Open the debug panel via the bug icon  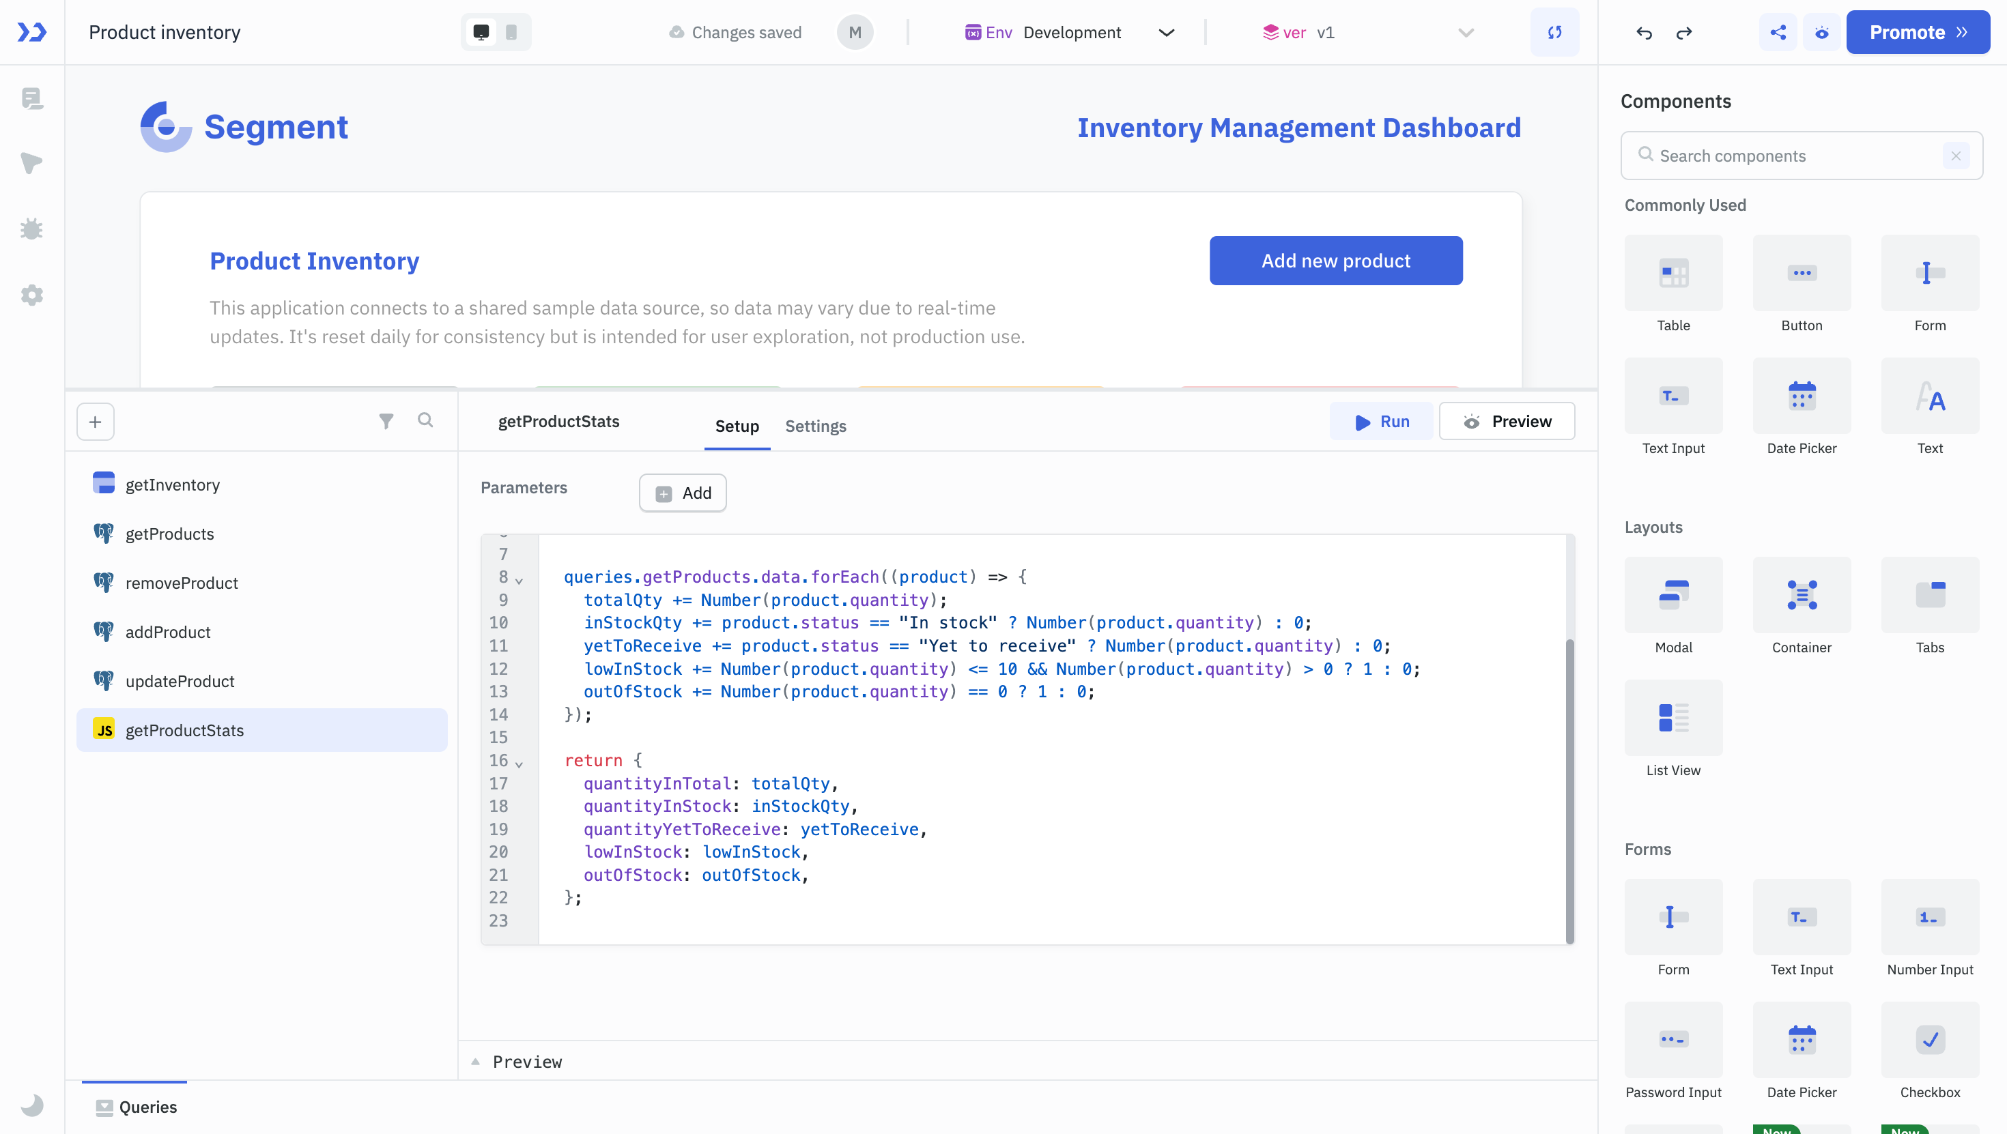[32, 228]
